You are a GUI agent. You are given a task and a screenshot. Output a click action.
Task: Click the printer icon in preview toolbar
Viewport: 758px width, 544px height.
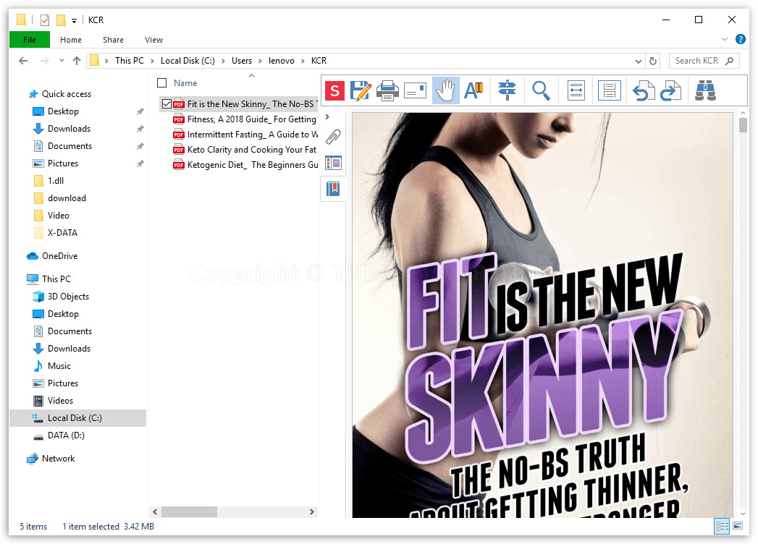[x=388, y=90]
